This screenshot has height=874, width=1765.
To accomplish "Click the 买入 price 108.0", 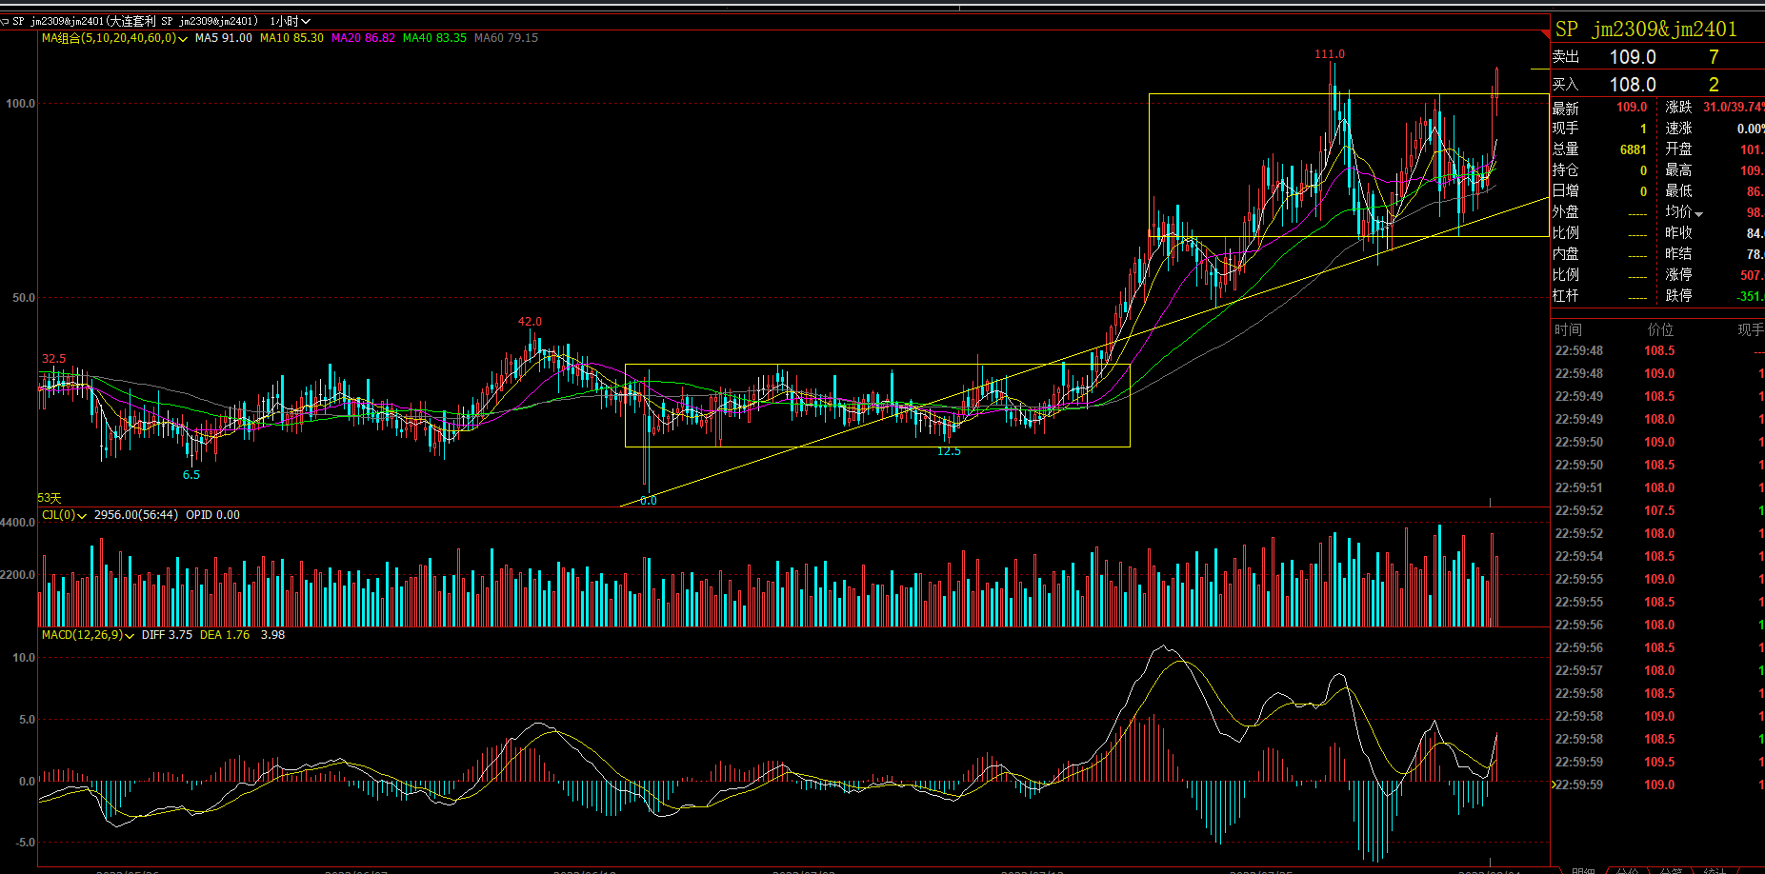I will [1633, 85].
